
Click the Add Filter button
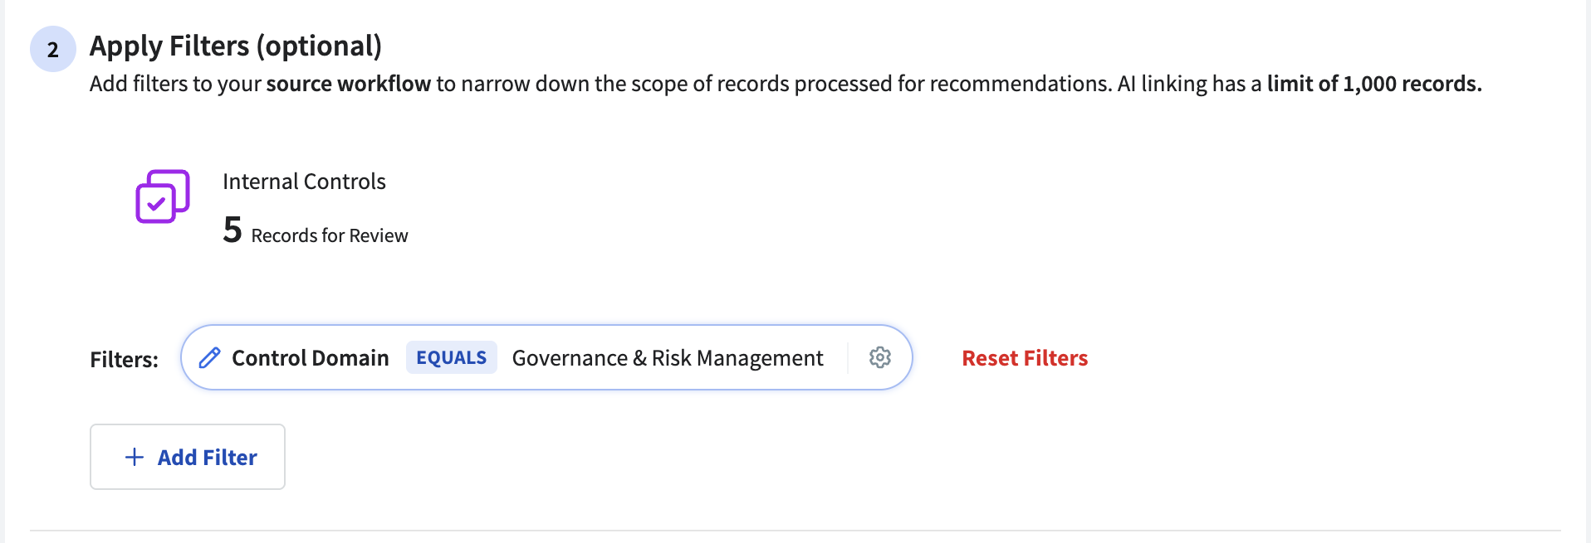coord(188,457)
